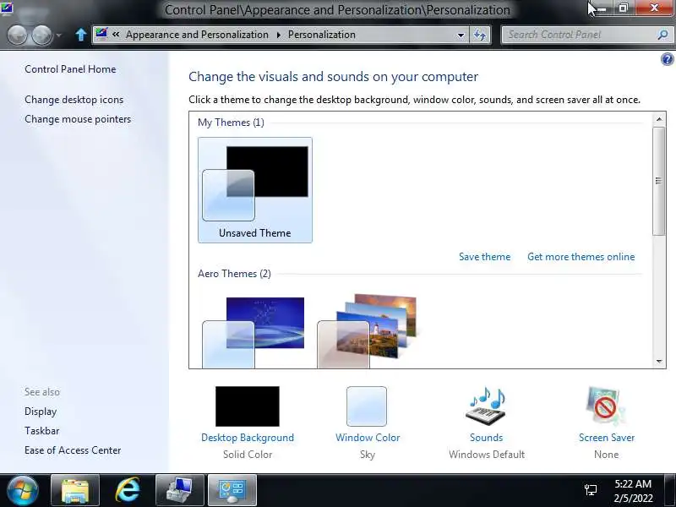The image size is (676, 507).
Task: Click the Personalization icon in address bar
Action: click(101, 34)
